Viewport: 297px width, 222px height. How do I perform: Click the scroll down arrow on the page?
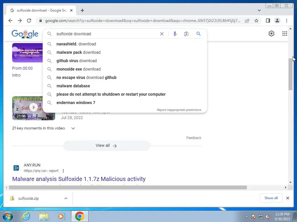290,182
